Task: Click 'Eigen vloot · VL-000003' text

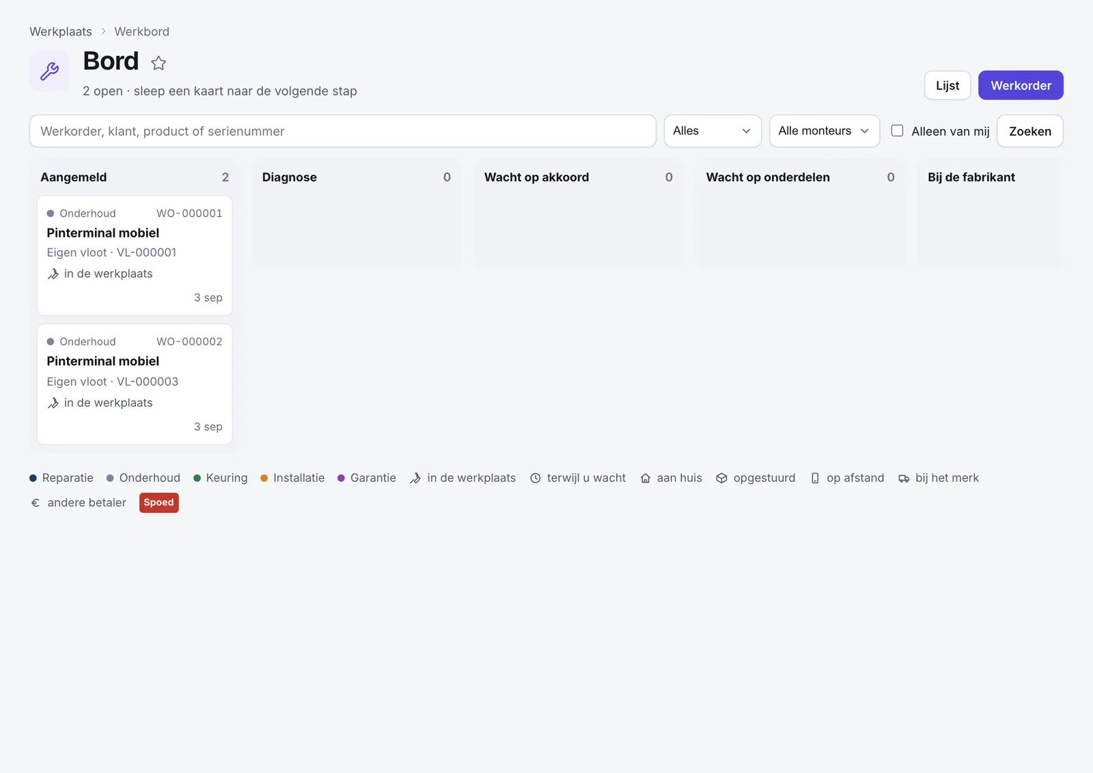Action: click(113, 381)
